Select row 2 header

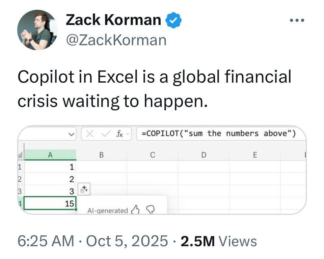click(20, 179)
